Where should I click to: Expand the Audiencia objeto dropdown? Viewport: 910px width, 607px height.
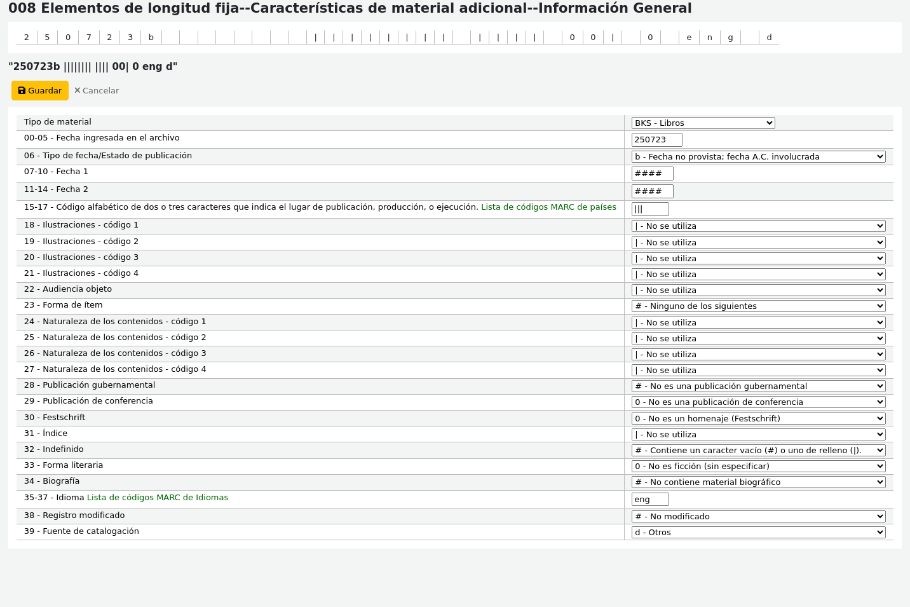(758, 290)
